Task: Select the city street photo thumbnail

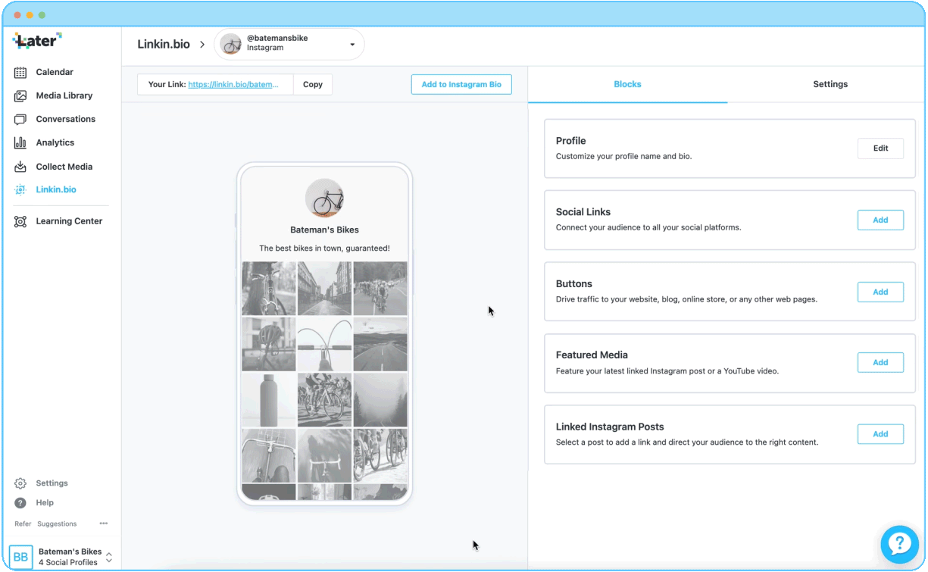Action: coord(324,289)
